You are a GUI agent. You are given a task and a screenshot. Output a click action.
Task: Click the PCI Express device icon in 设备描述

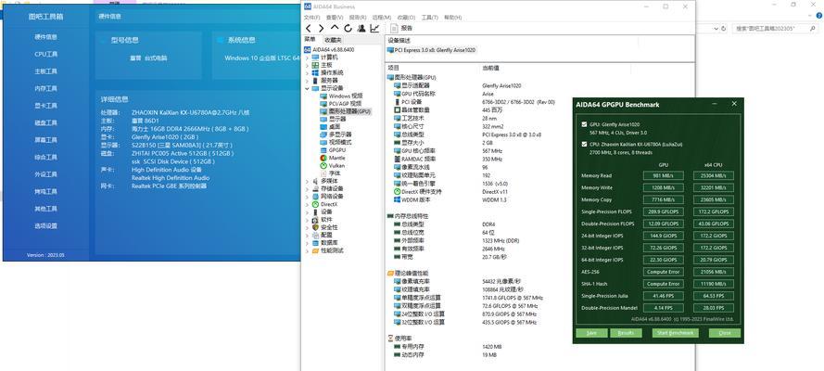390,50
